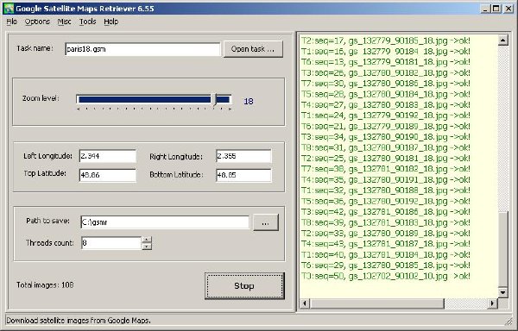
Task: Click horizontal scrollbar left arrow
Action: coord(305,303)
